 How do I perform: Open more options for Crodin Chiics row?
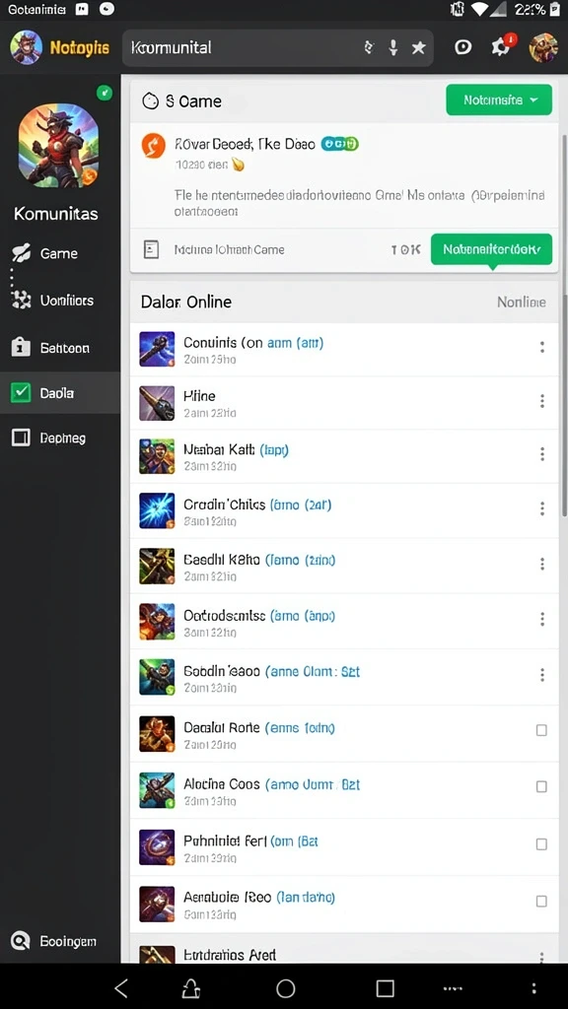542,509
